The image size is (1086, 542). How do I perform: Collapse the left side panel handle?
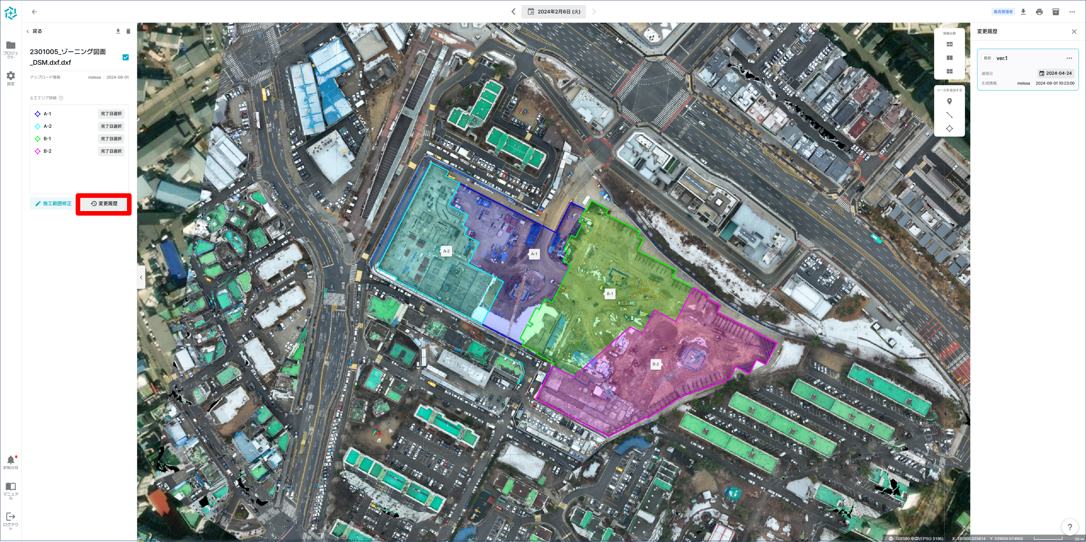[x=141, y=277]
